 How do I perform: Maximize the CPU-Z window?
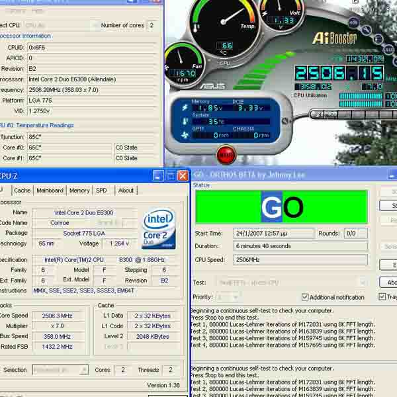coord(171,175)
